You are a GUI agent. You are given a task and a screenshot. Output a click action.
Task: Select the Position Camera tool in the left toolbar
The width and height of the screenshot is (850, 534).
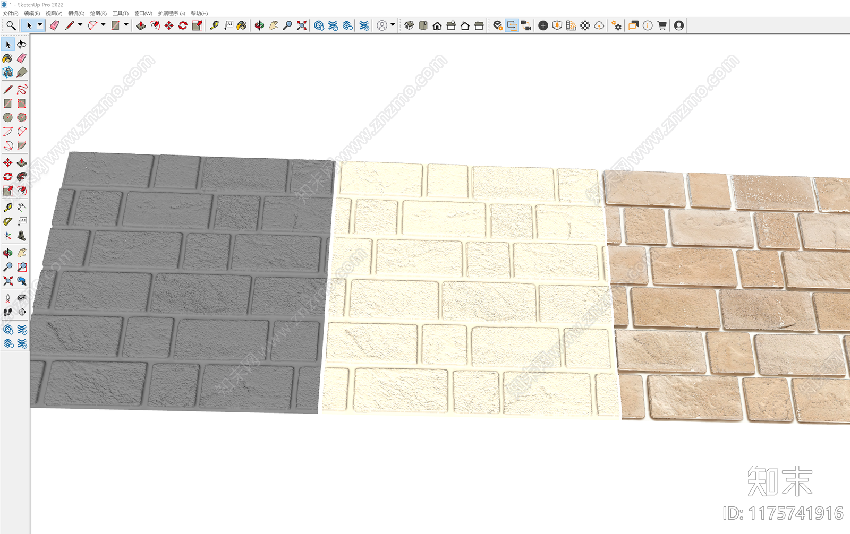click(8, 298)
